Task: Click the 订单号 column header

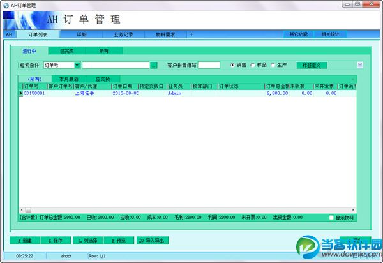Action: (x=35, y=86)
